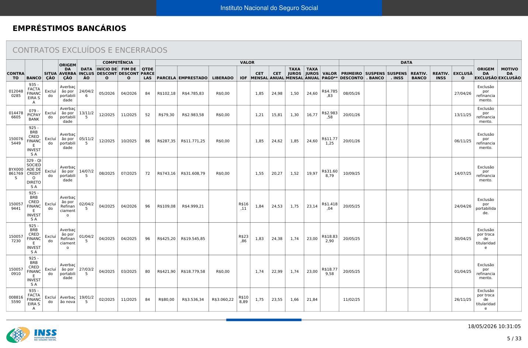This screenshot has height=348, width=528.
Task: Click the ORIGEM DA EXCLUSÃO column header
Action: point(486,73)
